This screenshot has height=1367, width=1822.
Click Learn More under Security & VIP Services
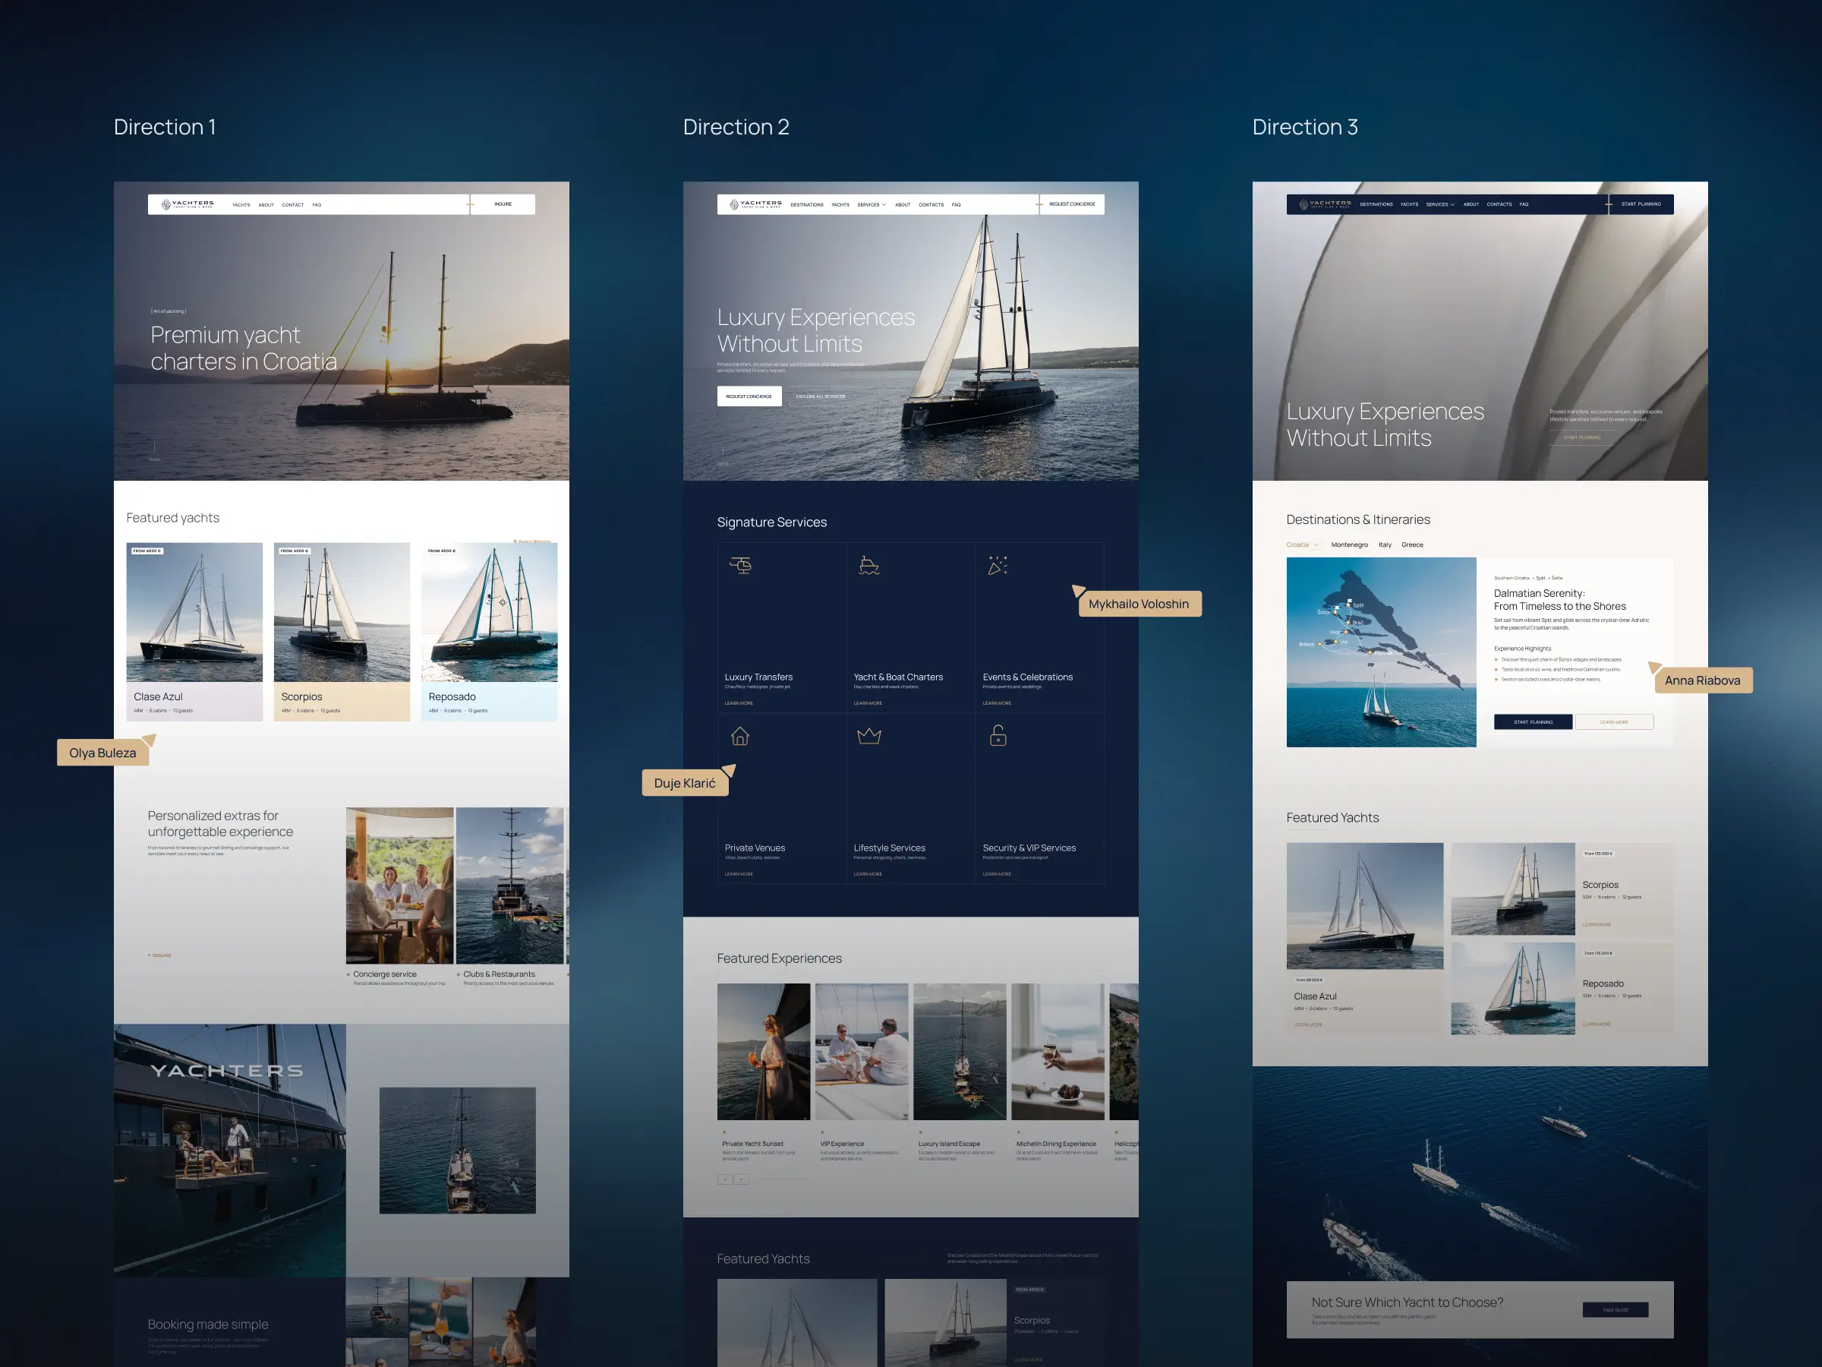coord(997,873)
